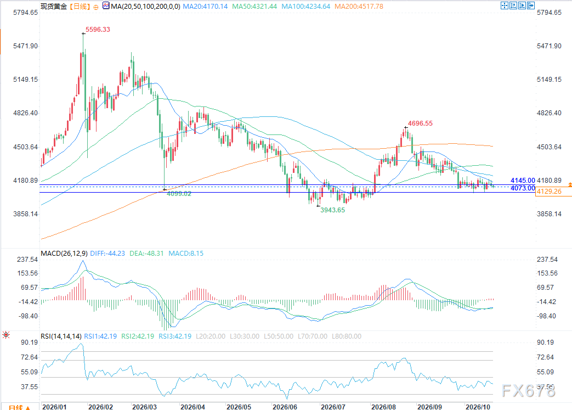Select the 4073.00 horizontal support line
Image resolution: width=572 pixels, height=410 pixels.
coord(287,193)
